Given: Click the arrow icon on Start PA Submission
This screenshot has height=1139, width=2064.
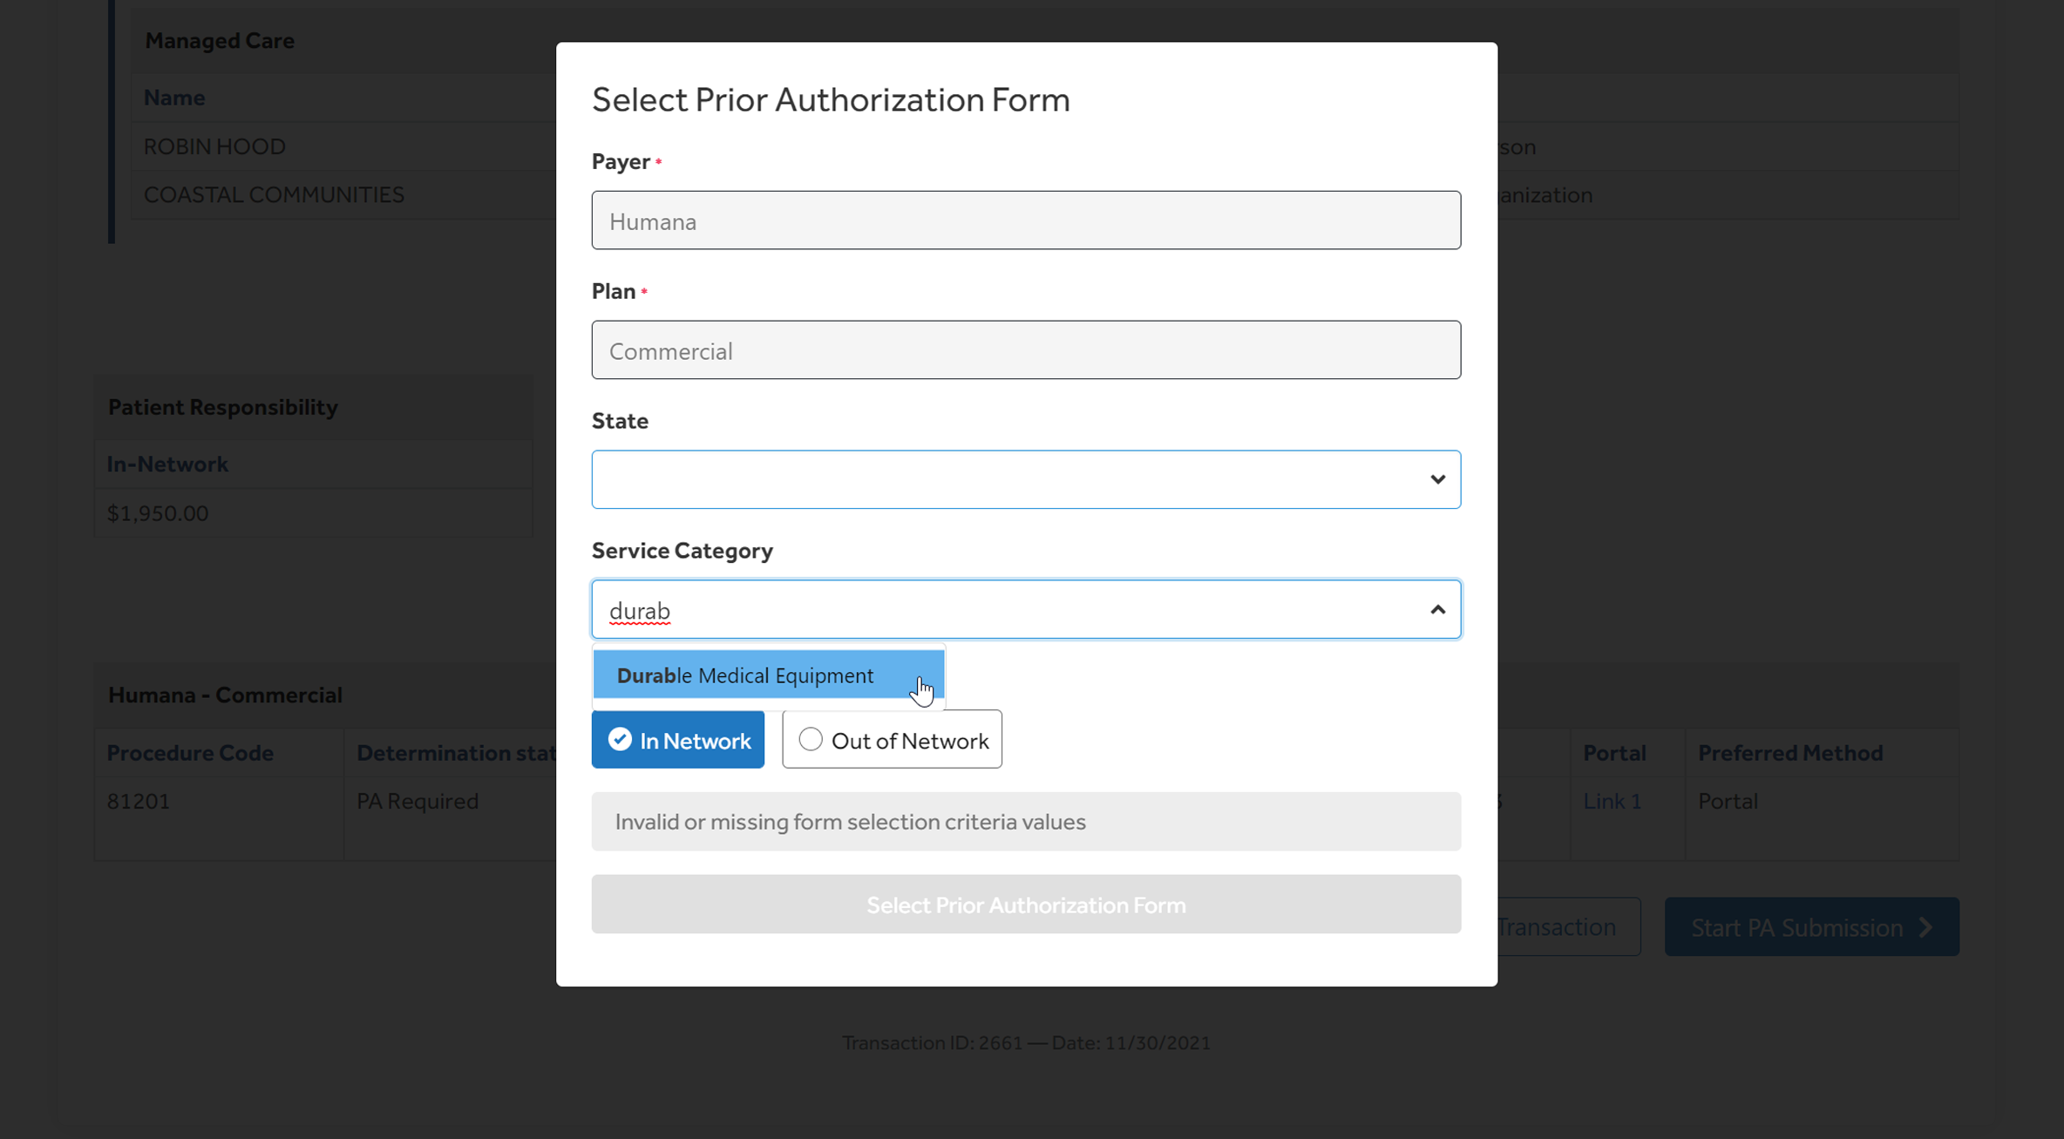Looking at the screenshot, I should pyautogui.click(x=1926, y=927).
